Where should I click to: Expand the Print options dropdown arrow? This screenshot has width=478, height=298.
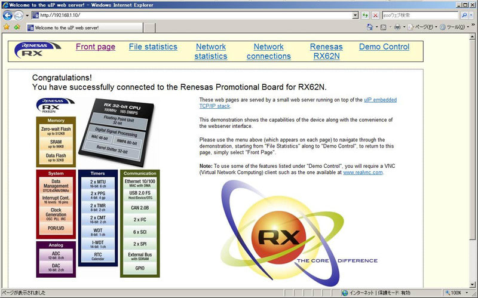[x=405, y=27]
